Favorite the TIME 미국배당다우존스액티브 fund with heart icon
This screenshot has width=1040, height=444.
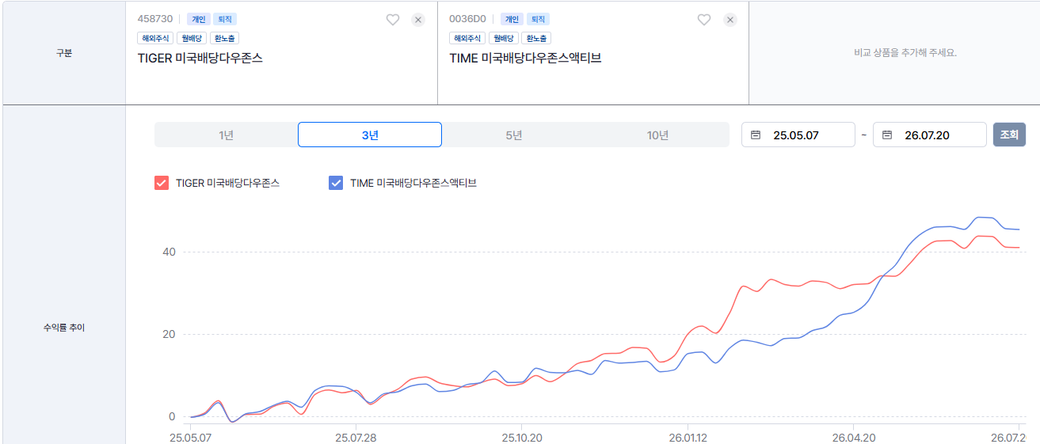704,20
